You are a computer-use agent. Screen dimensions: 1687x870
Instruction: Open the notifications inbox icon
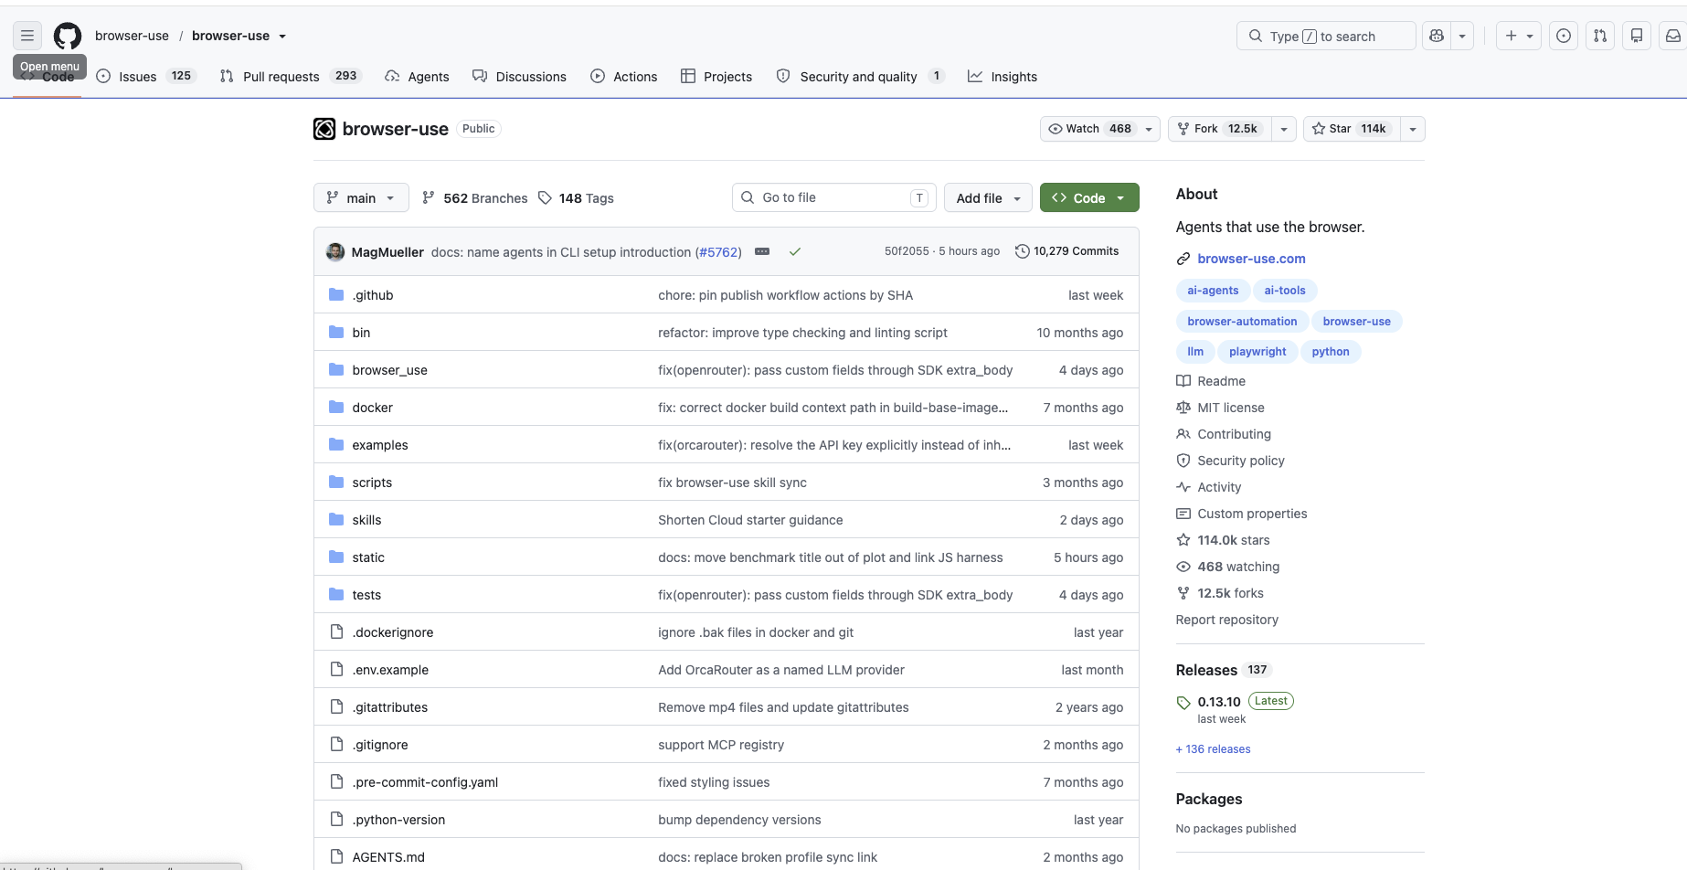coord(1673,36)
